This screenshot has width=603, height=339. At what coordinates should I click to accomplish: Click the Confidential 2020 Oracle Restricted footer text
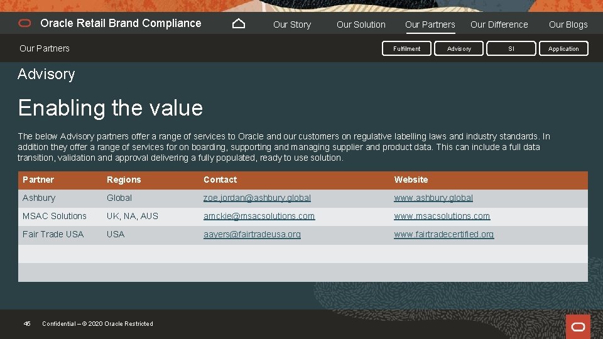point(97,324)
